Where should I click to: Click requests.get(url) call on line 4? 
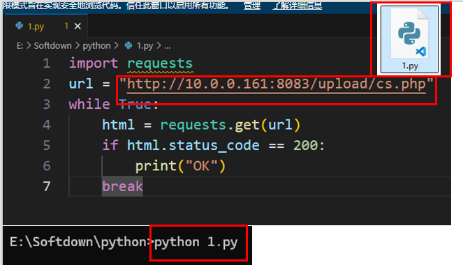click(230, 125)
